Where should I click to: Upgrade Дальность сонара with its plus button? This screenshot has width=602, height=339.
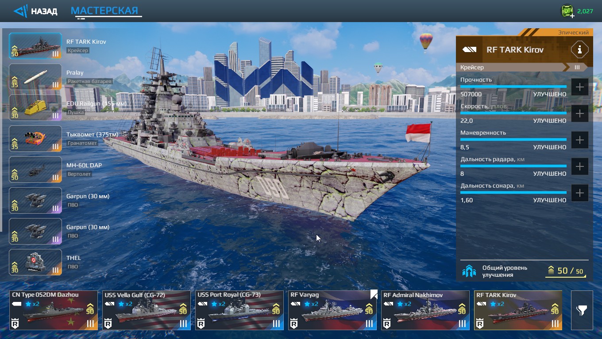[x=579, y=193]
